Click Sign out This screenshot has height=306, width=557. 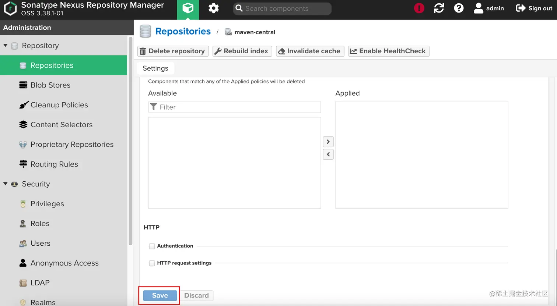(534, 8)
